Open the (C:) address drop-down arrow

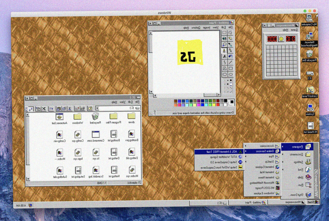click(97, 108)
